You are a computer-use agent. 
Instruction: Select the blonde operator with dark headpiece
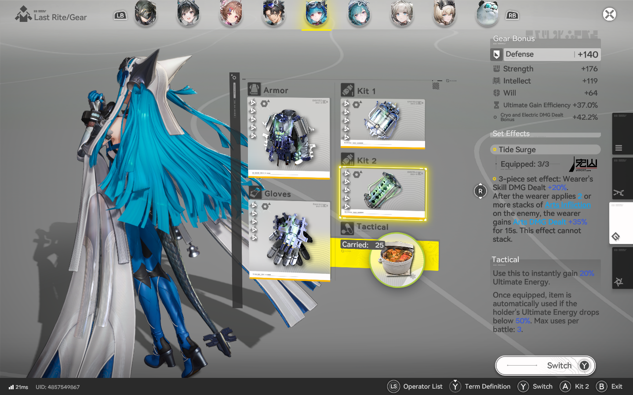click(x=444, y=13)
